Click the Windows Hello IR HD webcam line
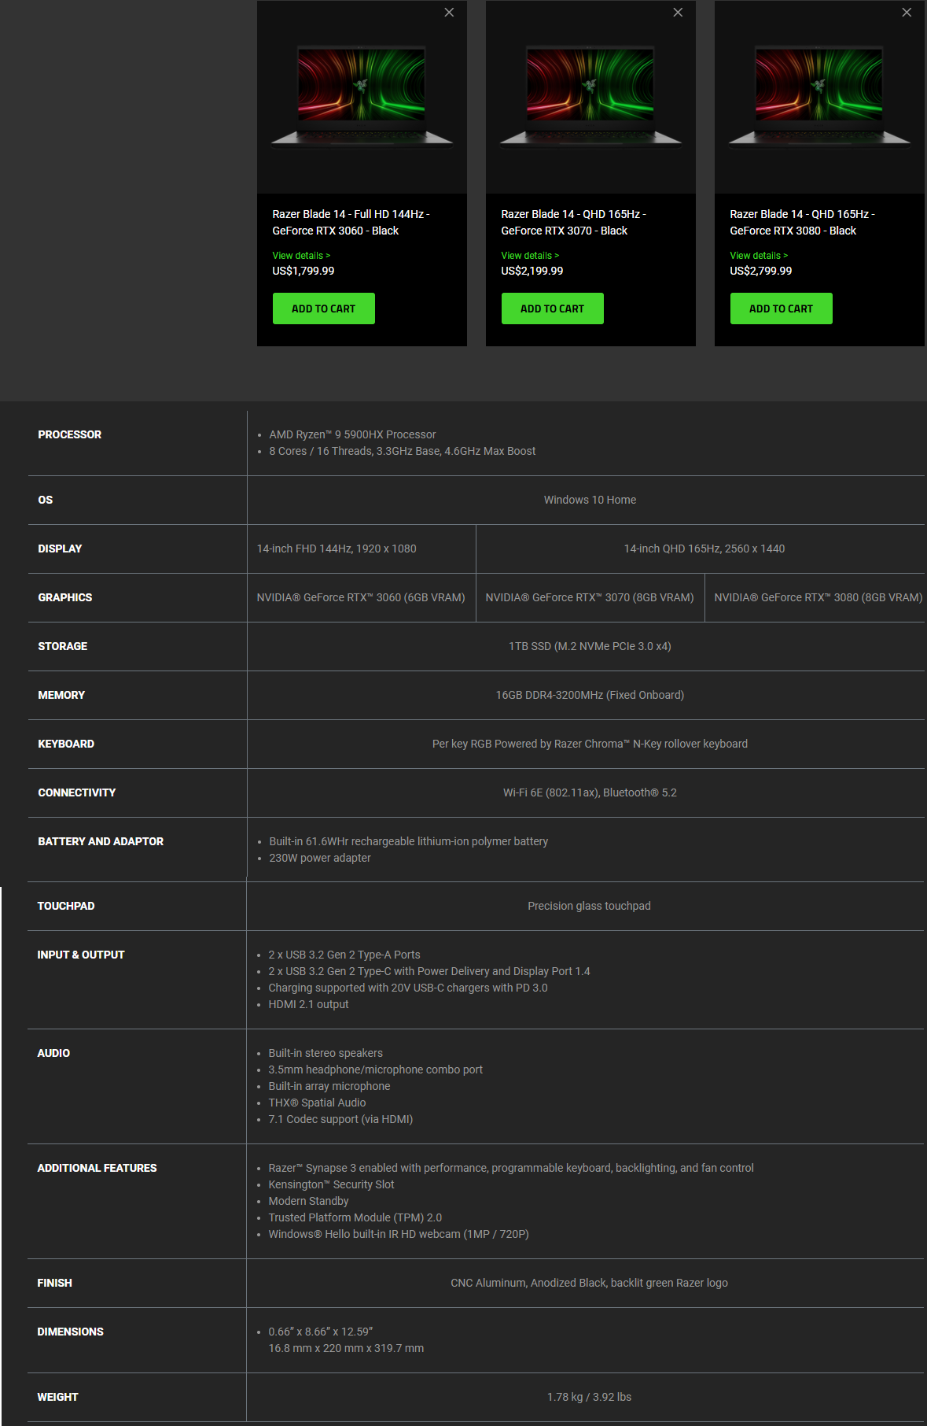This screenshot has width=927, height=1426. coord(399,1234)
